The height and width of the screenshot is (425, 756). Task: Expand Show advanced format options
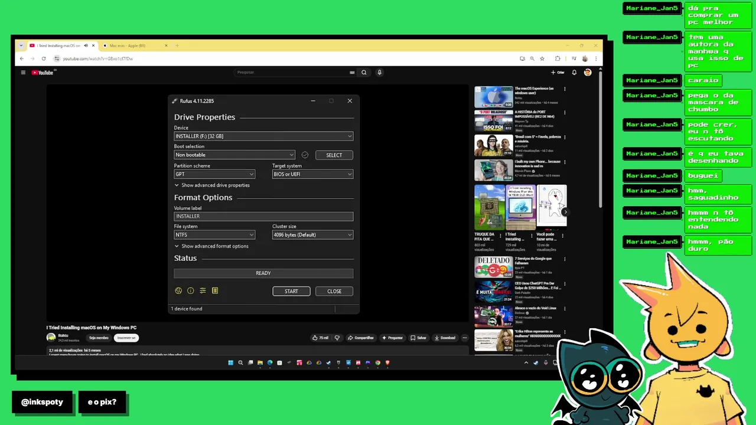click(x=211, y=246)
